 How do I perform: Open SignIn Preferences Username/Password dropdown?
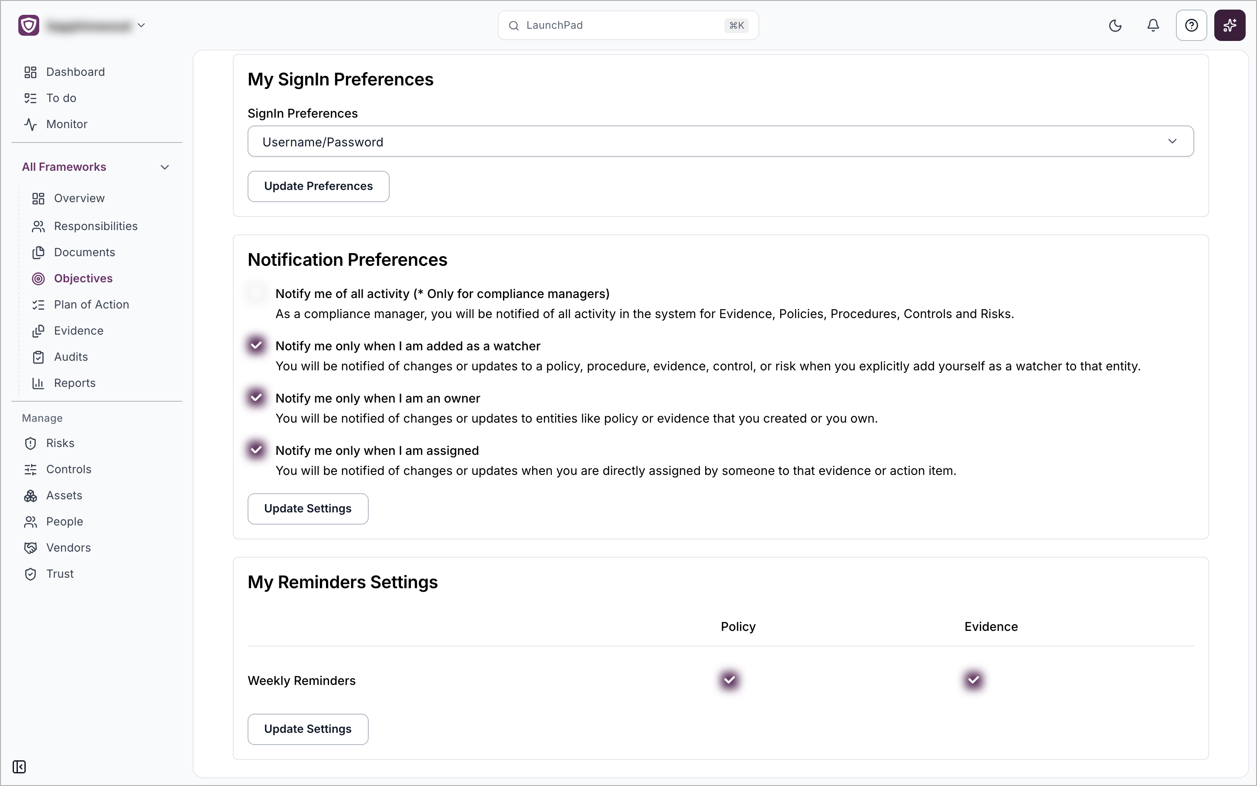pos(720,142)
